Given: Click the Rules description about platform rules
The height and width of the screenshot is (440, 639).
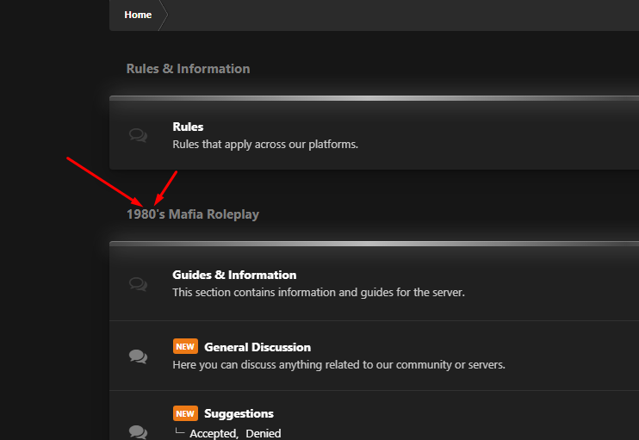Looking at the screenshot, I should point(264,144).
